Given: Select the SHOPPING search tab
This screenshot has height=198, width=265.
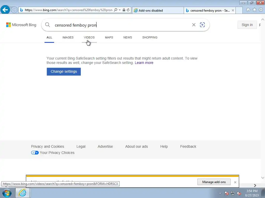Looking at the screenshot, I should 150,37.
